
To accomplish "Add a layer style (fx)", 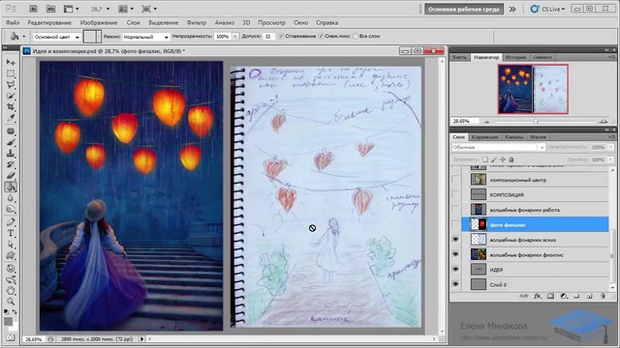I will click(x=538, y=296).
